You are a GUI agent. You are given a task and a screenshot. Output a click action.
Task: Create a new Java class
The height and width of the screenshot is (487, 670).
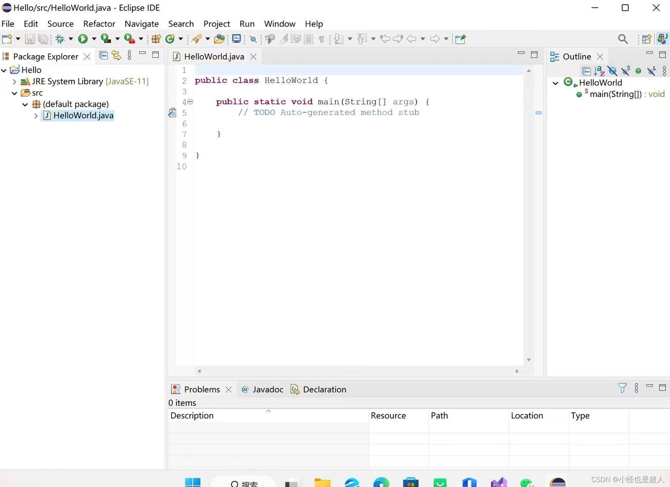170,39
